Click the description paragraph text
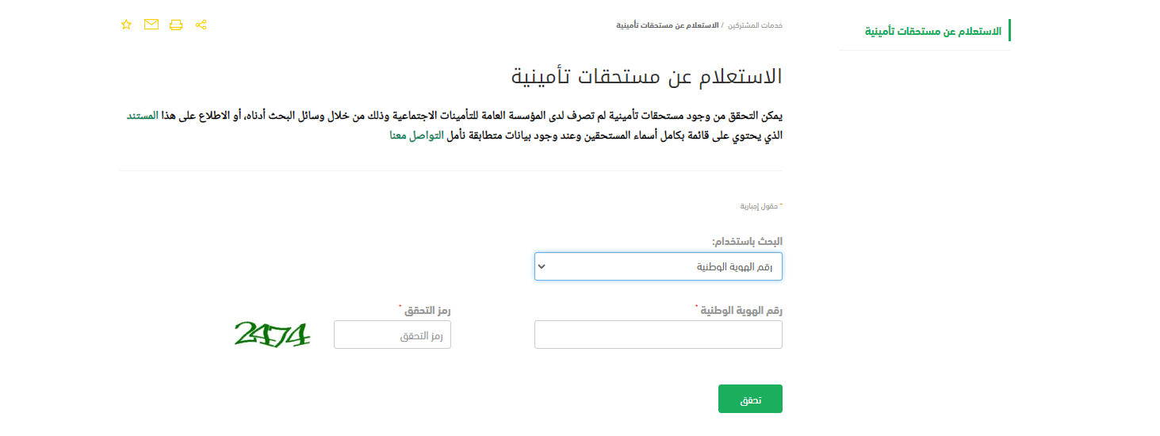Image resolution: width=1160 pixels, height=436 pixels. (x=454, y=126)
